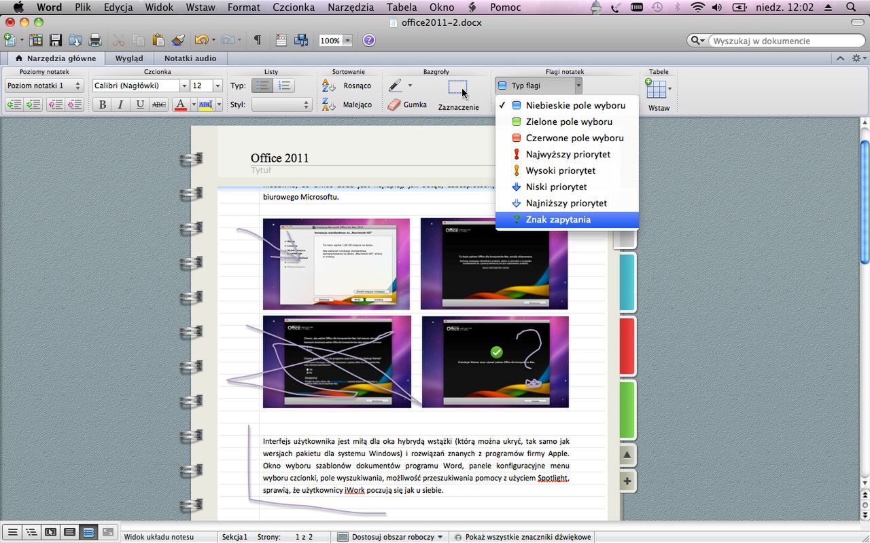Sort ascending with Rosnąco
The width and height of the screenshot is (870, 543).
coord(349,86)
